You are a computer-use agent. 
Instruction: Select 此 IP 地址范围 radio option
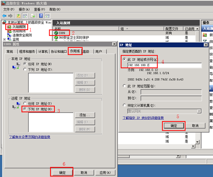(124, 86)
